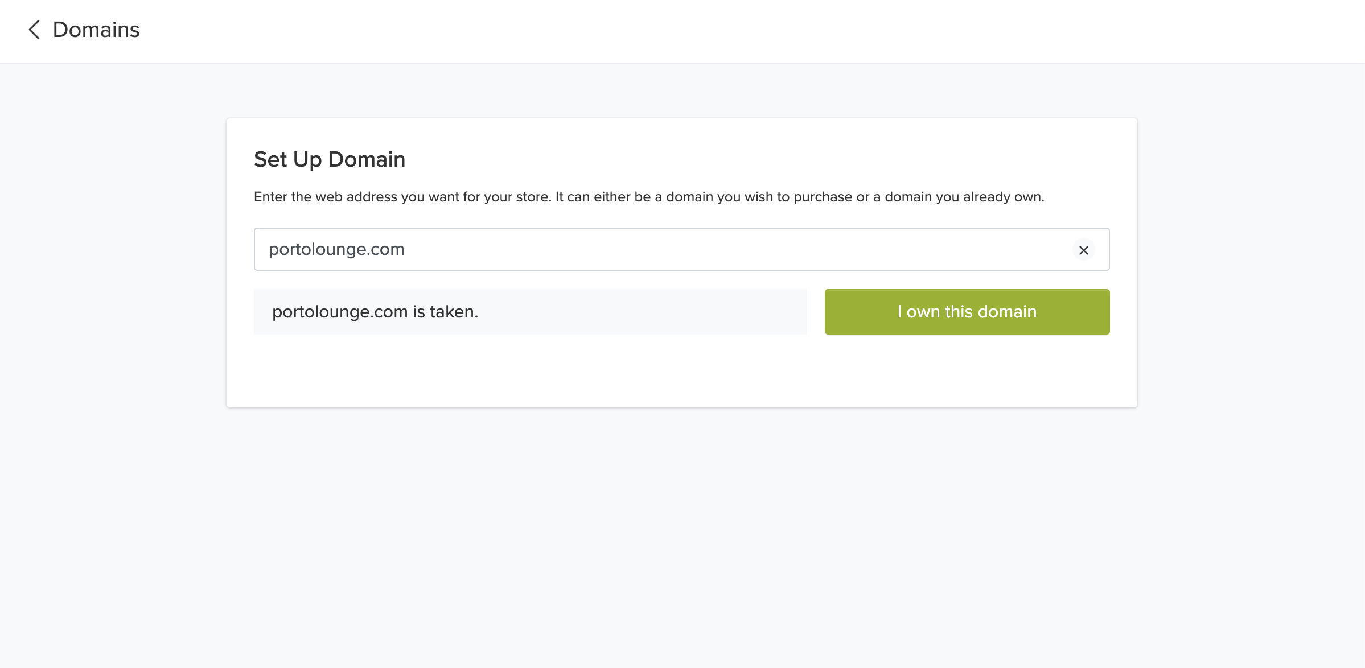Click 'portolounge.com' in the taken message

[x=340, y=312]
